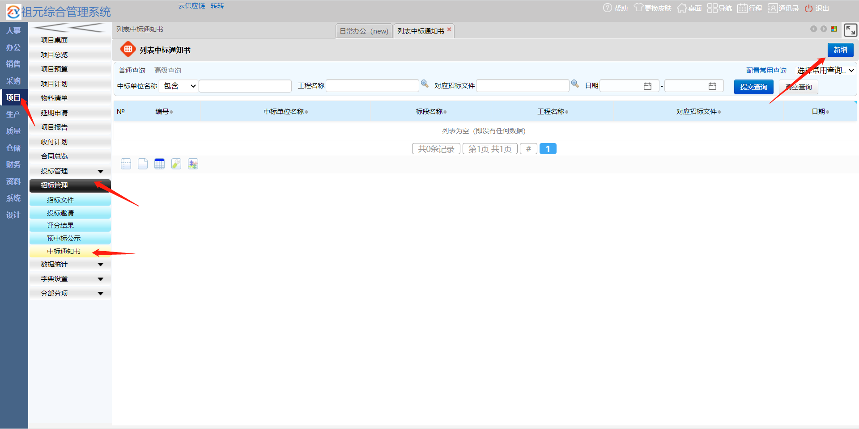Switch to the 日常办公 (new) tab

(x=364, y=31)
